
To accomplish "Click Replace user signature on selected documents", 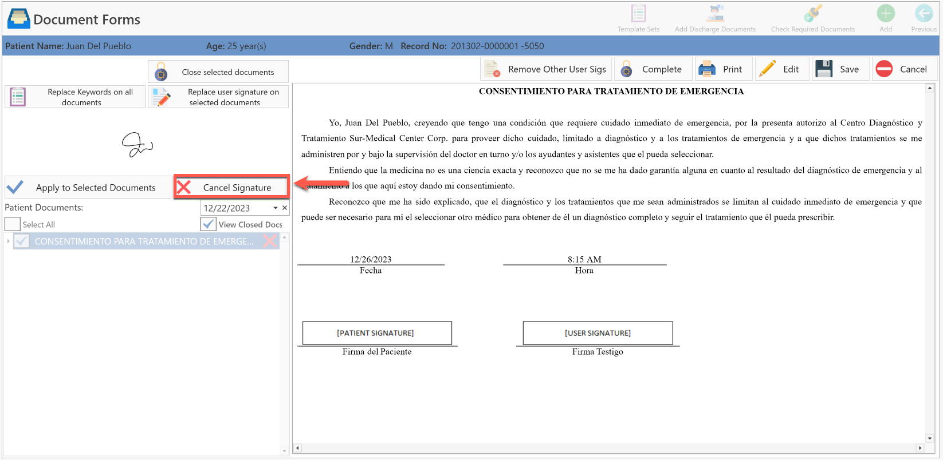I will [218, 97].
